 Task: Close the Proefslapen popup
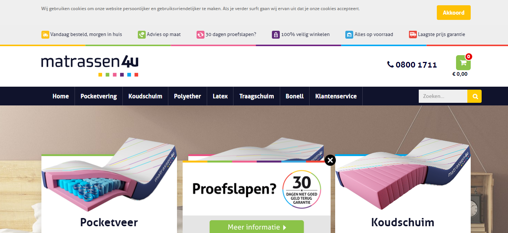point(330,160)
